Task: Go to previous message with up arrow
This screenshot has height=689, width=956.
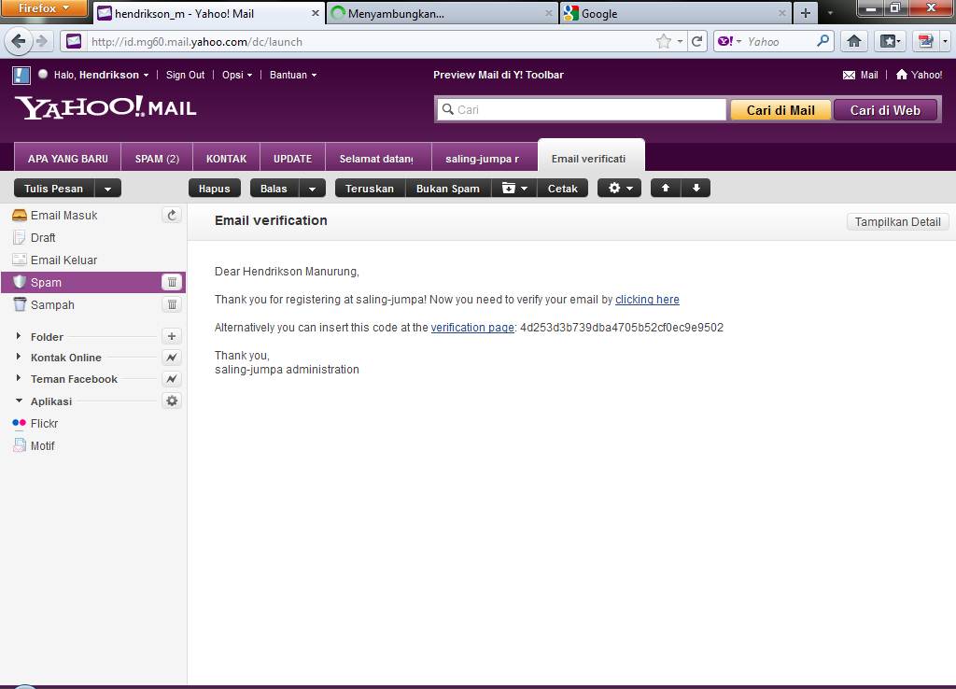Action: pos(665,189)
